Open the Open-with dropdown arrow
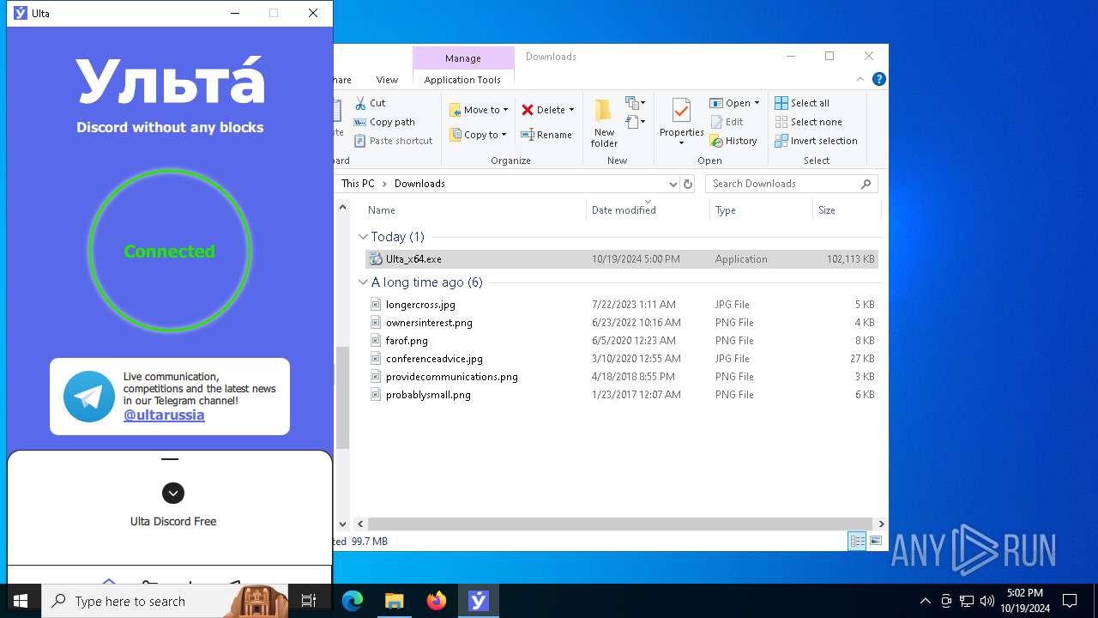This screenshot has height=618, width=1098. [757, 103]
